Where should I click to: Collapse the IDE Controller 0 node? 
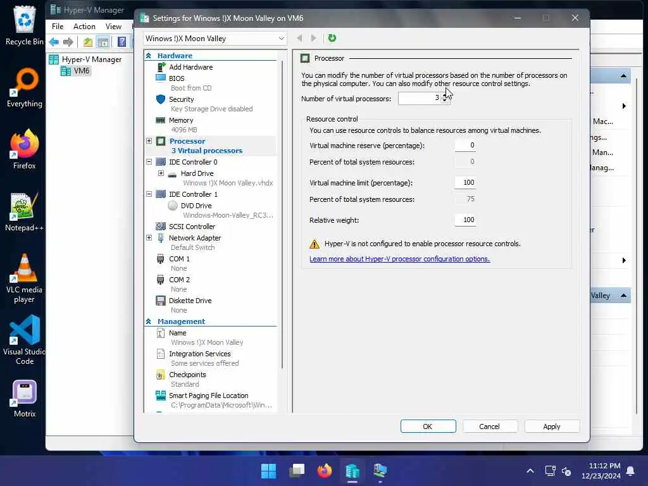(x=149, y=162)
